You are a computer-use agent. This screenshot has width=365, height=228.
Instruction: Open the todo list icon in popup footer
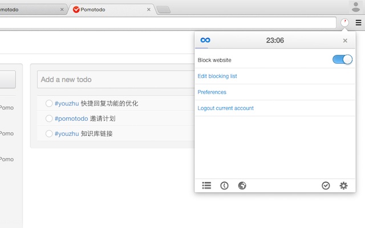206,185
